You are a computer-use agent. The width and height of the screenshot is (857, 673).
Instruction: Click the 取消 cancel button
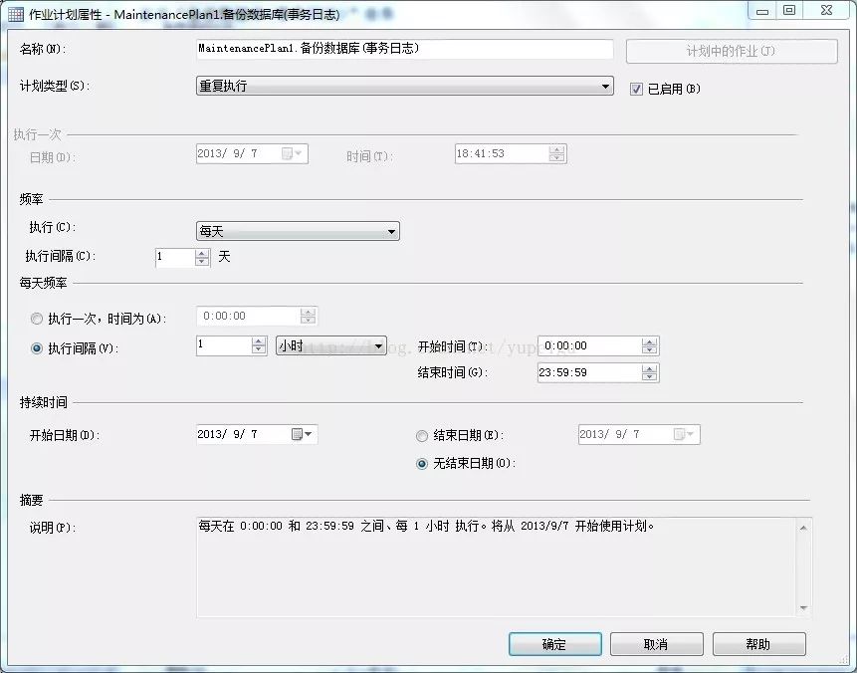tap(656, 644)
